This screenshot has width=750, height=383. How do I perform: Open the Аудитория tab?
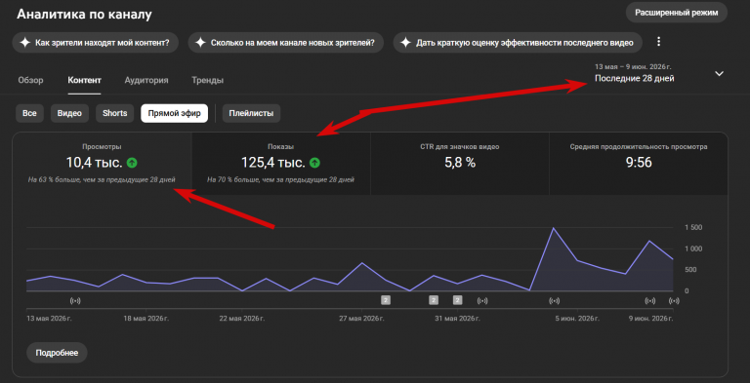pos(146,80)
